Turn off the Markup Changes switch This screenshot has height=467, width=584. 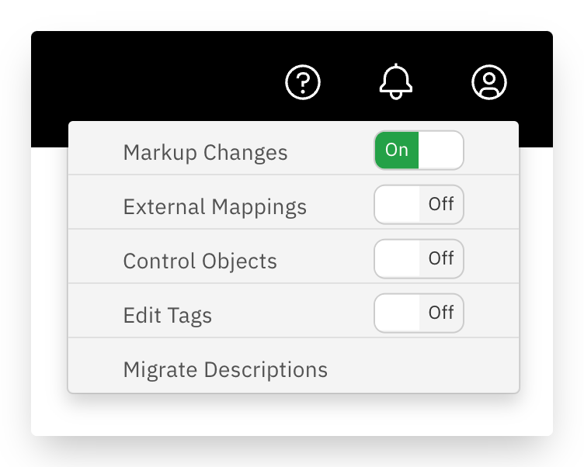419,150
